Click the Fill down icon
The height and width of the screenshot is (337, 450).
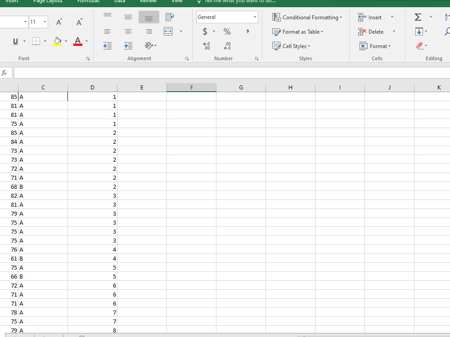pos(419,31)
